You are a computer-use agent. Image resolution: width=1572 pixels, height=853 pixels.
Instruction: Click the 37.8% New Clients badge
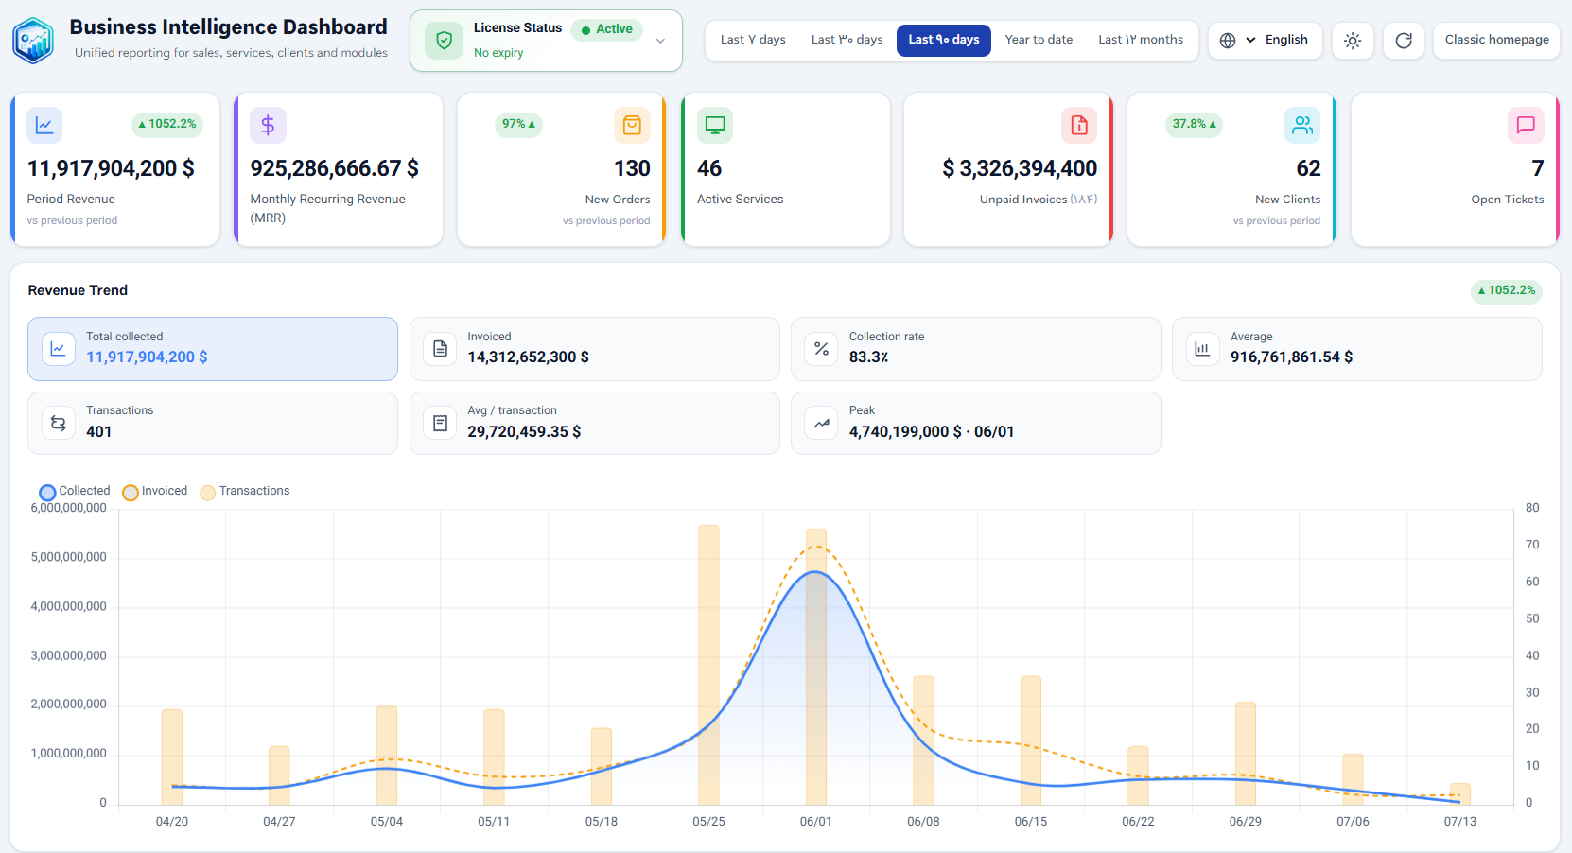(1194, 124)
